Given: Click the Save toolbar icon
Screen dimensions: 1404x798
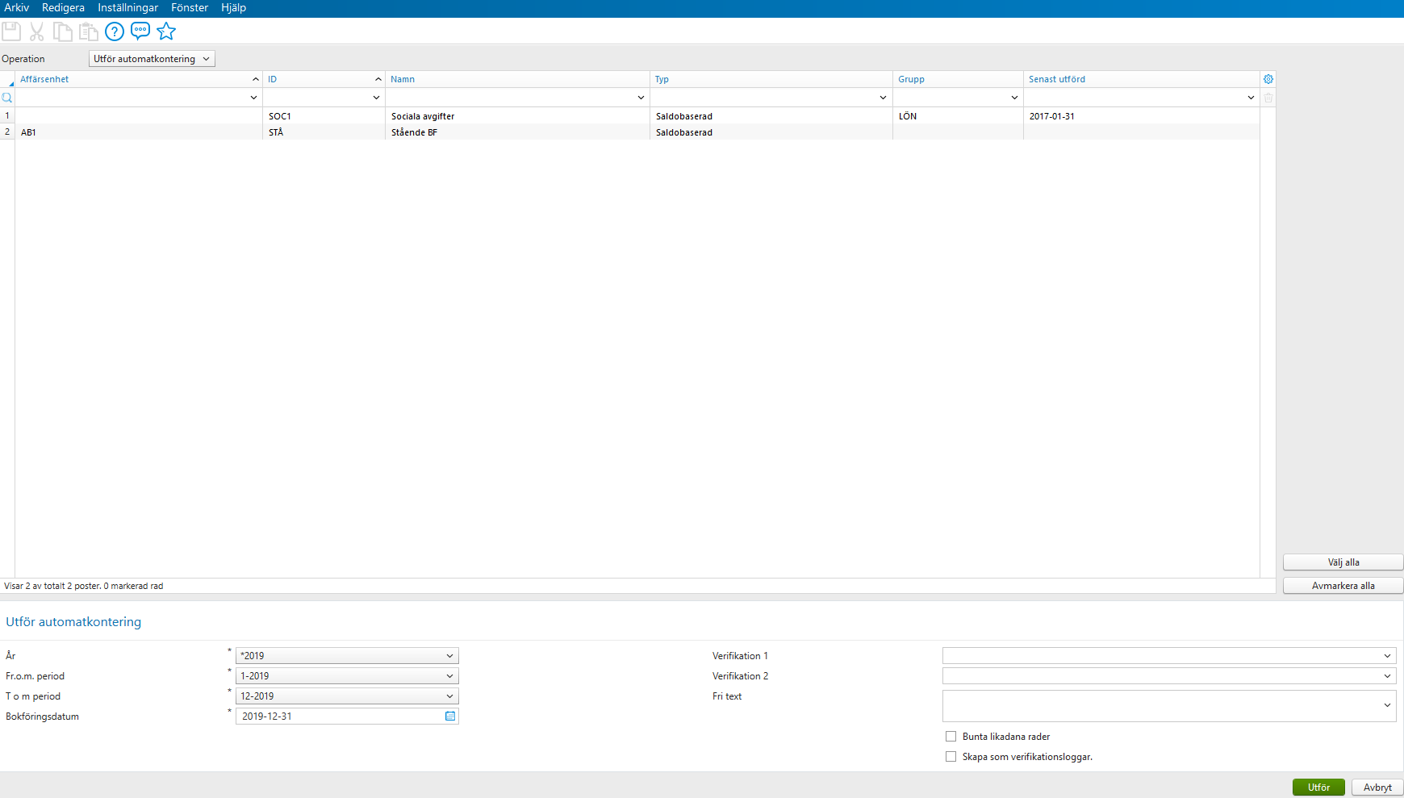Looking at the screenshot, I should click(11, 31).
